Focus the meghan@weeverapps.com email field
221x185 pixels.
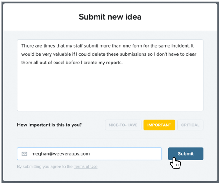tap(89, 154)
